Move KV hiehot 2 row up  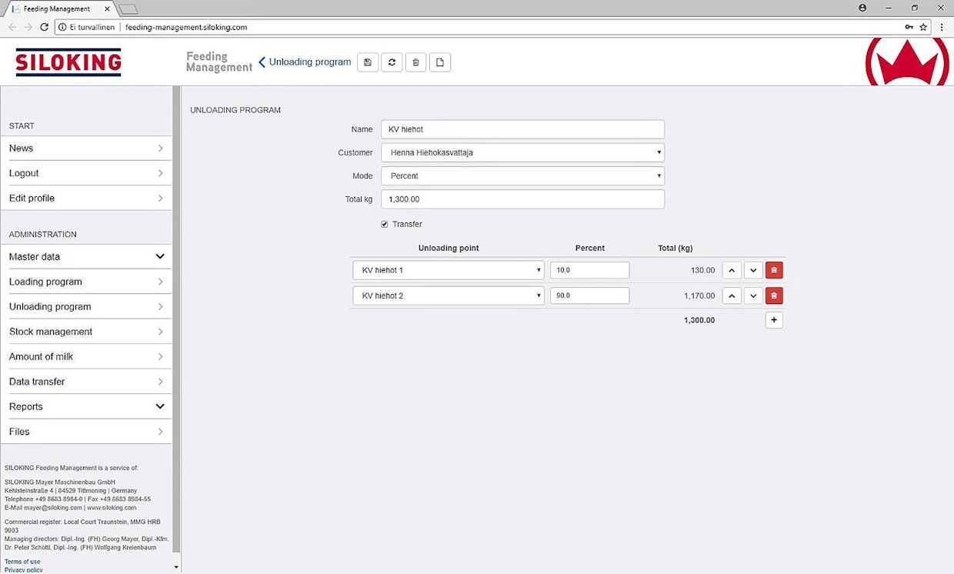click(x=732, y=295)
